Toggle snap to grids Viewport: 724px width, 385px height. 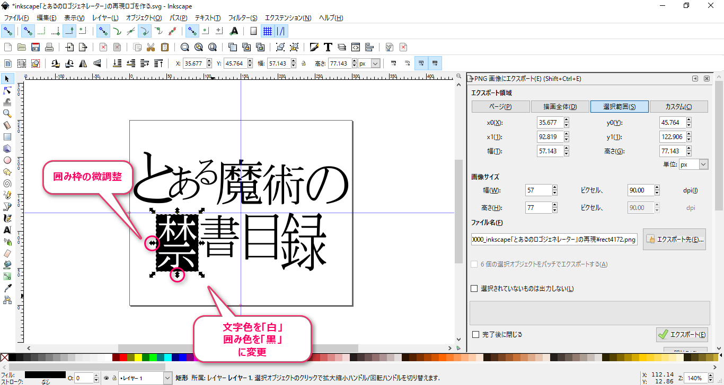[267, 31]
